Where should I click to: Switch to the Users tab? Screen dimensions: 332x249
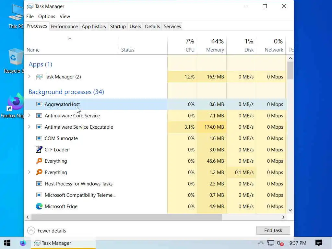pos(135,27)
